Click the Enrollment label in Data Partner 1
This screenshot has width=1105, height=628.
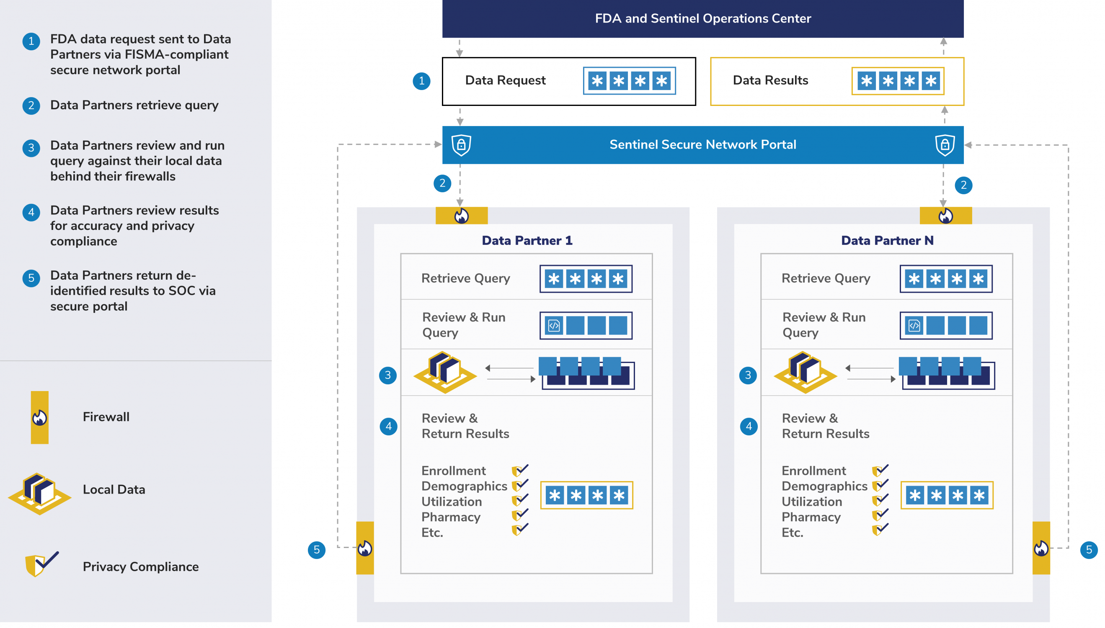(454, 471)
